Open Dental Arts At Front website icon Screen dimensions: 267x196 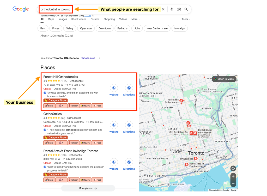coord(114,162)
